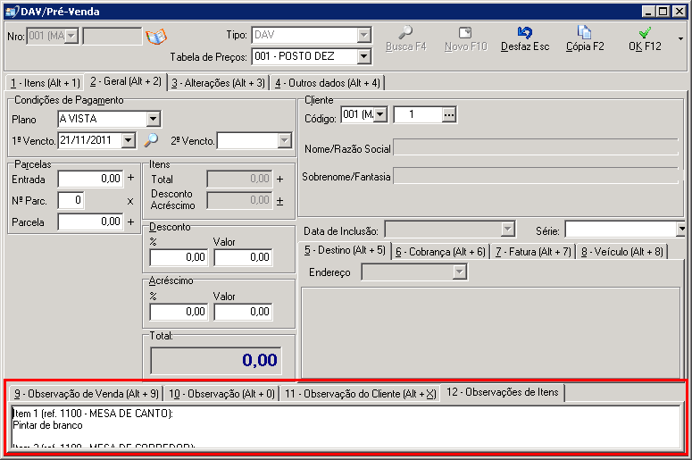Expand the Cliente Código 001 dropdown

coord(380,115)
